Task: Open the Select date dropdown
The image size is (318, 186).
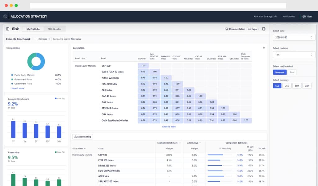Action: coord(294,37)
